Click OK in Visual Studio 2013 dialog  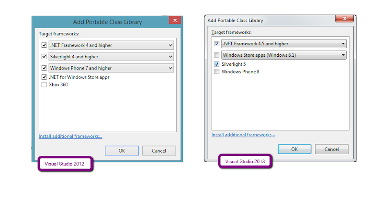[x=294, y=149]
